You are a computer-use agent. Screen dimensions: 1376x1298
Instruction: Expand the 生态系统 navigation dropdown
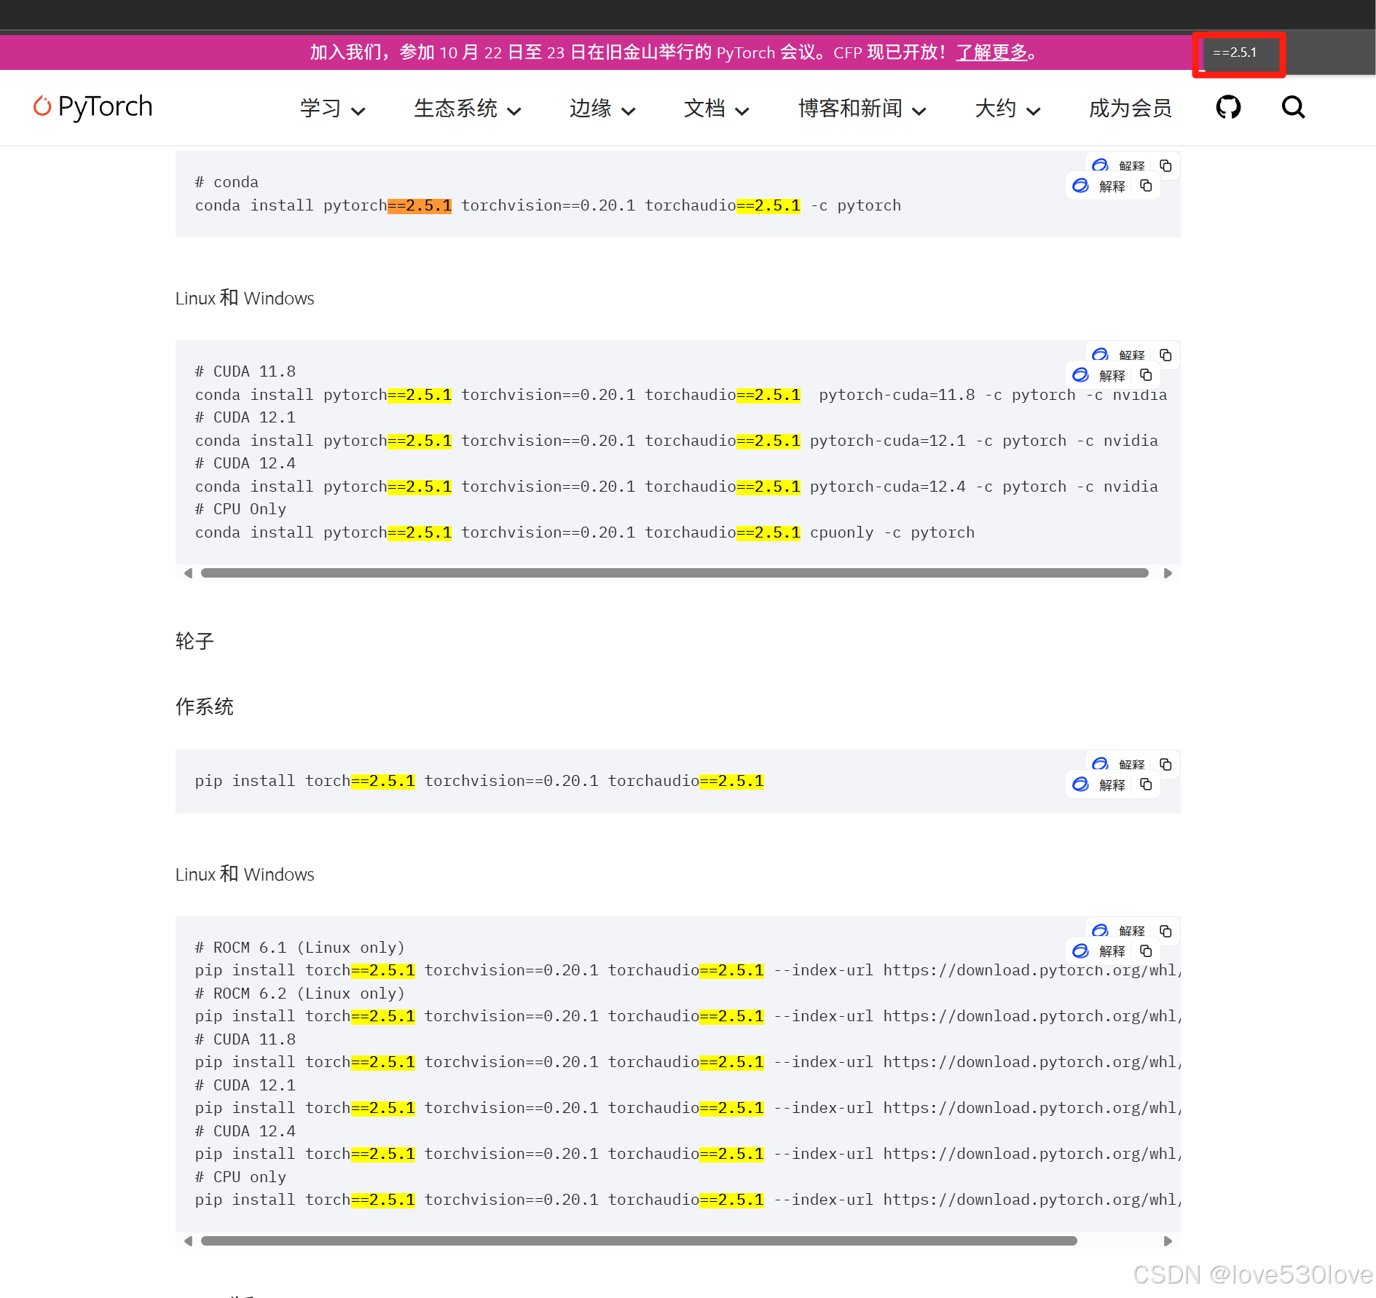pos(467,109)
